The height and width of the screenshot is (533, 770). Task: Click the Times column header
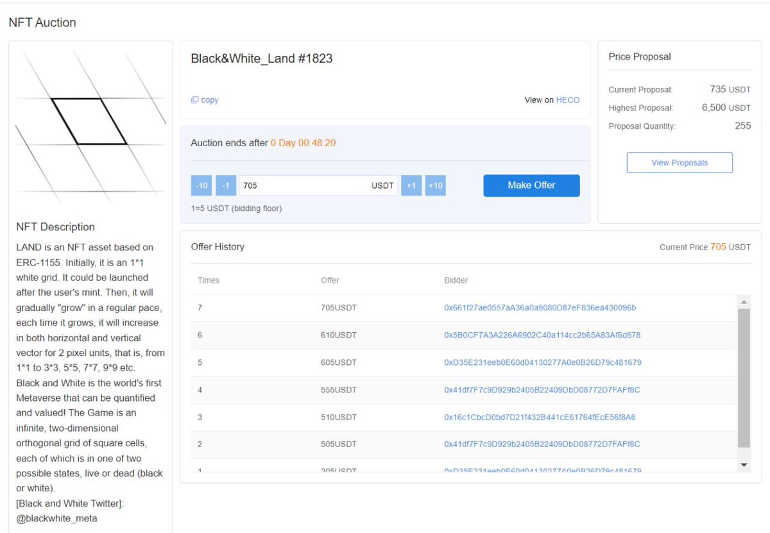point(209,280)
